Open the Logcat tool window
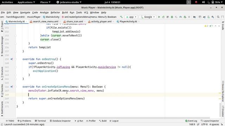Image resolution: width=225 pixels, height=126 pixels. click(114, 121)
